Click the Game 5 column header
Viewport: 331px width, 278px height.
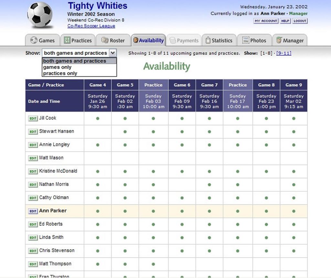(x=125, y=85)
